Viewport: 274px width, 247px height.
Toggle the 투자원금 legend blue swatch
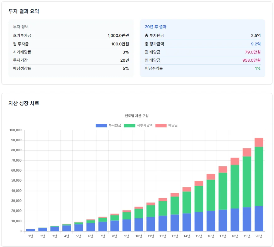tap(101, 125)
